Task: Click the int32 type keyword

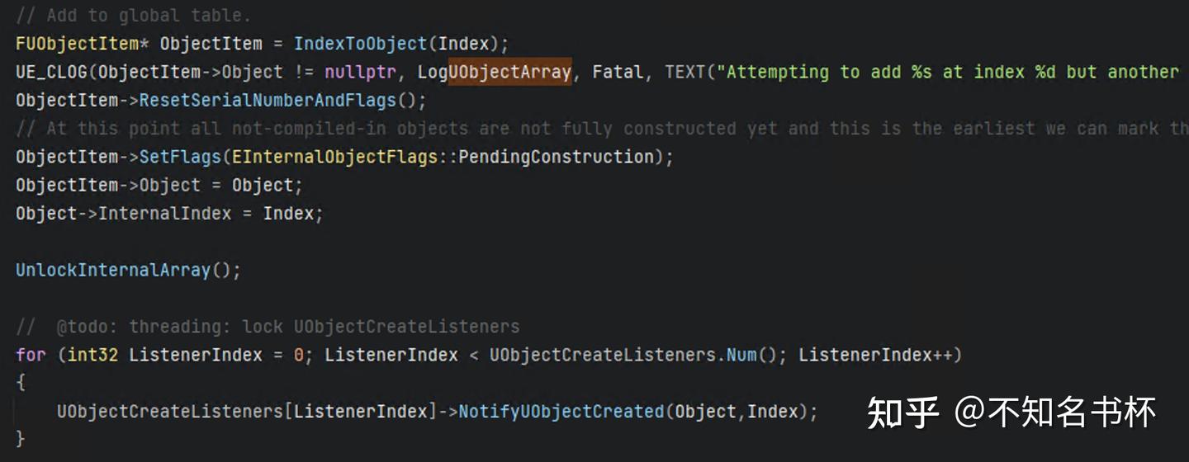Action: 92,355
